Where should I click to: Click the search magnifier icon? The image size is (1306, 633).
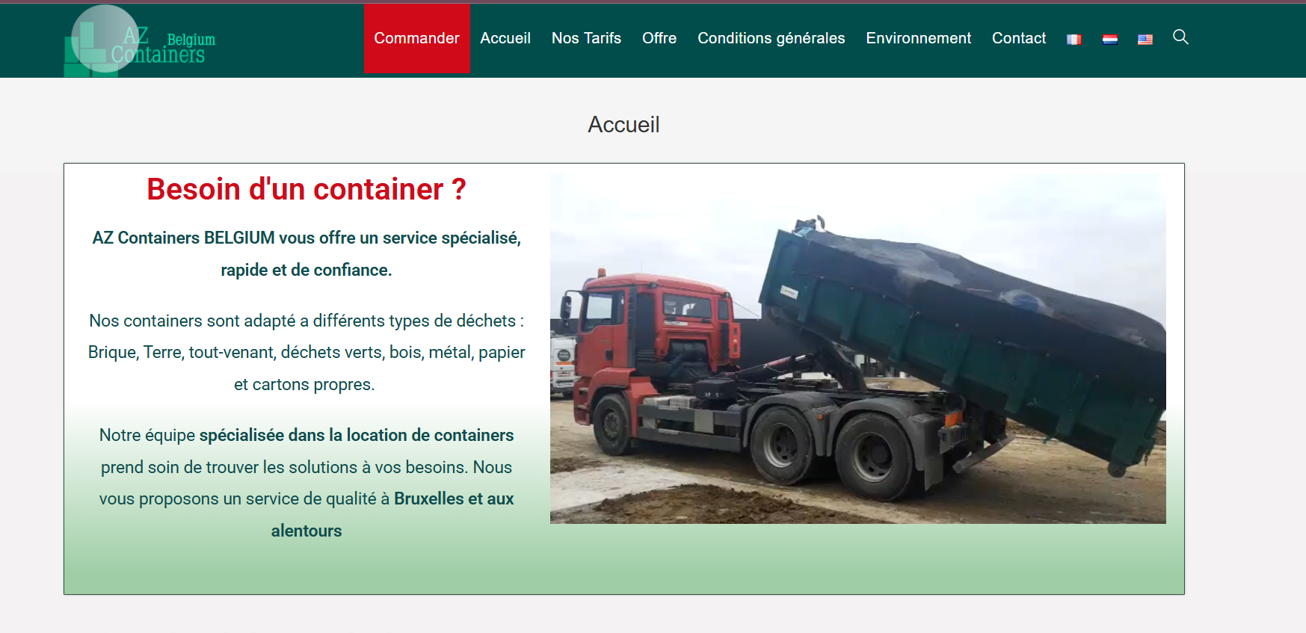tap(1180, 37)
